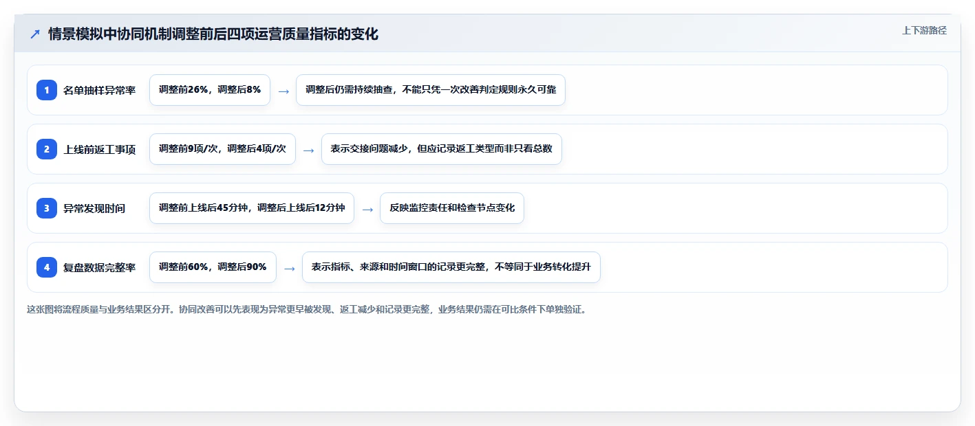Screen dimensions: 975x426
Task: Click step badge number 4
Action: 47,267
